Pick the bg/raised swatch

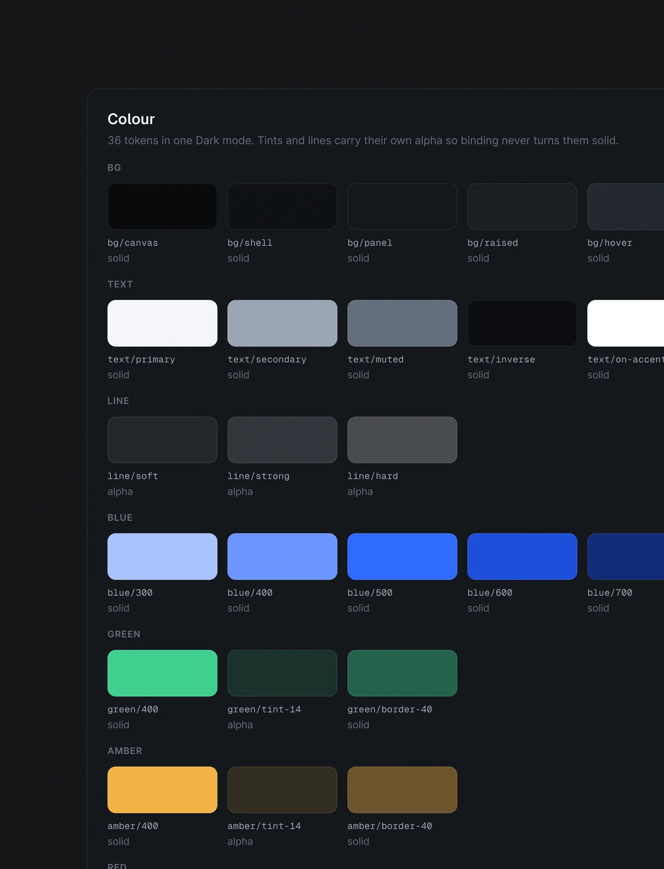[x=522, y=207]
